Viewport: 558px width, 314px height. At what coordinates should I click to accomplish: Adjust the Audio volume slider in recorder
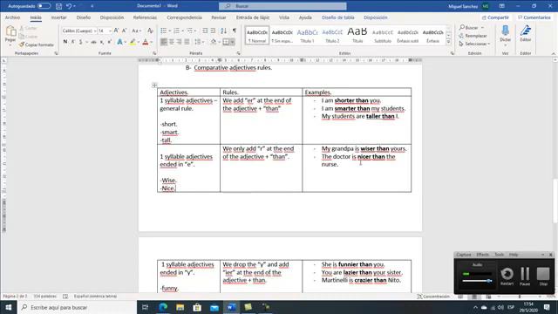click(x=477, y=281)
